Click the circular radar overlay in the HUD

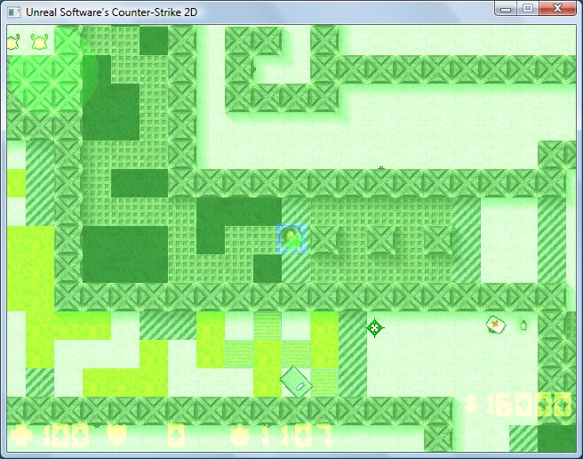52,71
